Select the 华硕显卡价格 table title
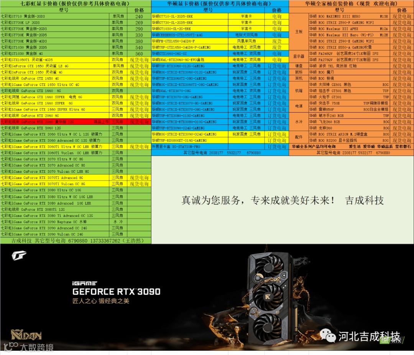Viewport: 414px width, 355px height. click(220, 3)
